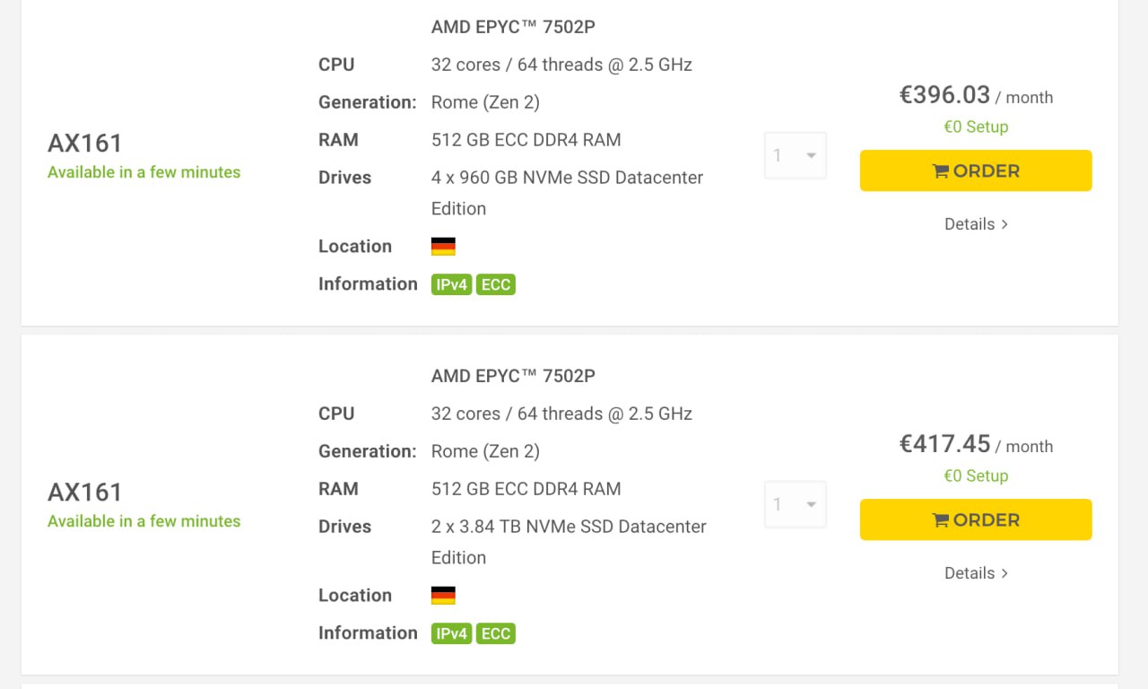Click the German flag on the €396.03 server
The height and width of the screenshot is (689, 1148).
443,247
